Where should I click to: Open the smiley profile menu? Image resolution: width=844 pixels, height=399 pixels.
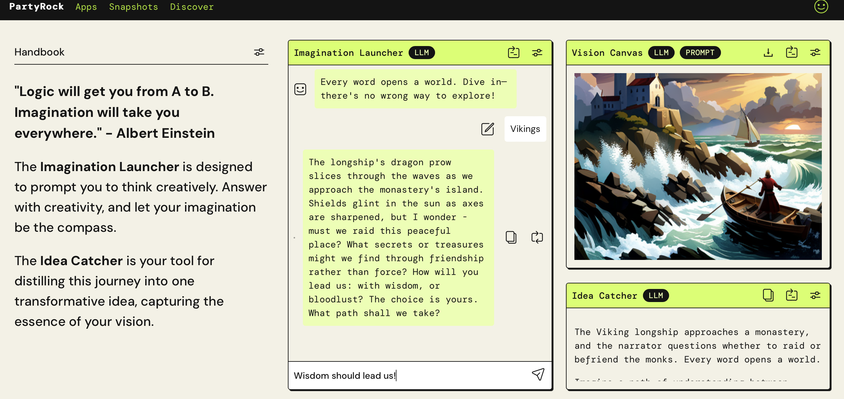(821, 7)
